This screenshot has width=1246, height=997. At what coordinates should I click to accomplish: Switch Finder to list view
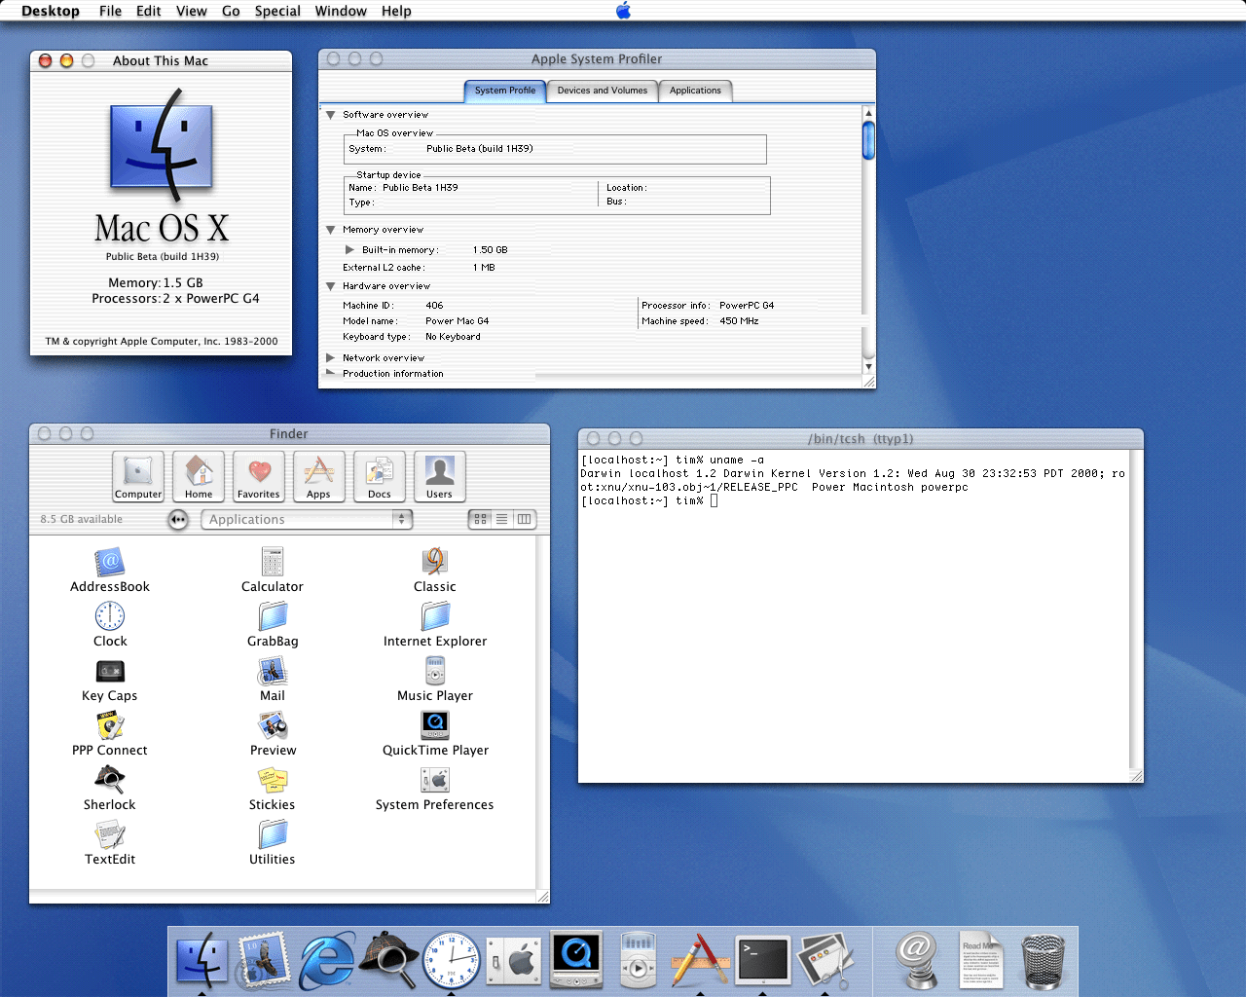click(x=501, y=519)
